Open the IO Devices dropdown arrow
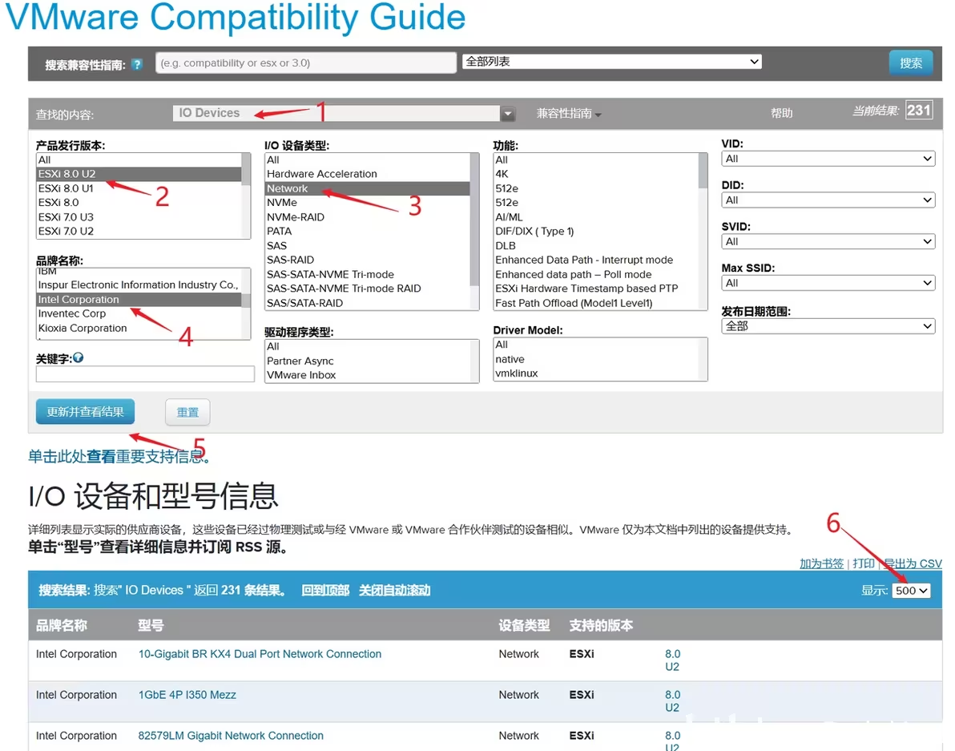 tap(507, 114)
